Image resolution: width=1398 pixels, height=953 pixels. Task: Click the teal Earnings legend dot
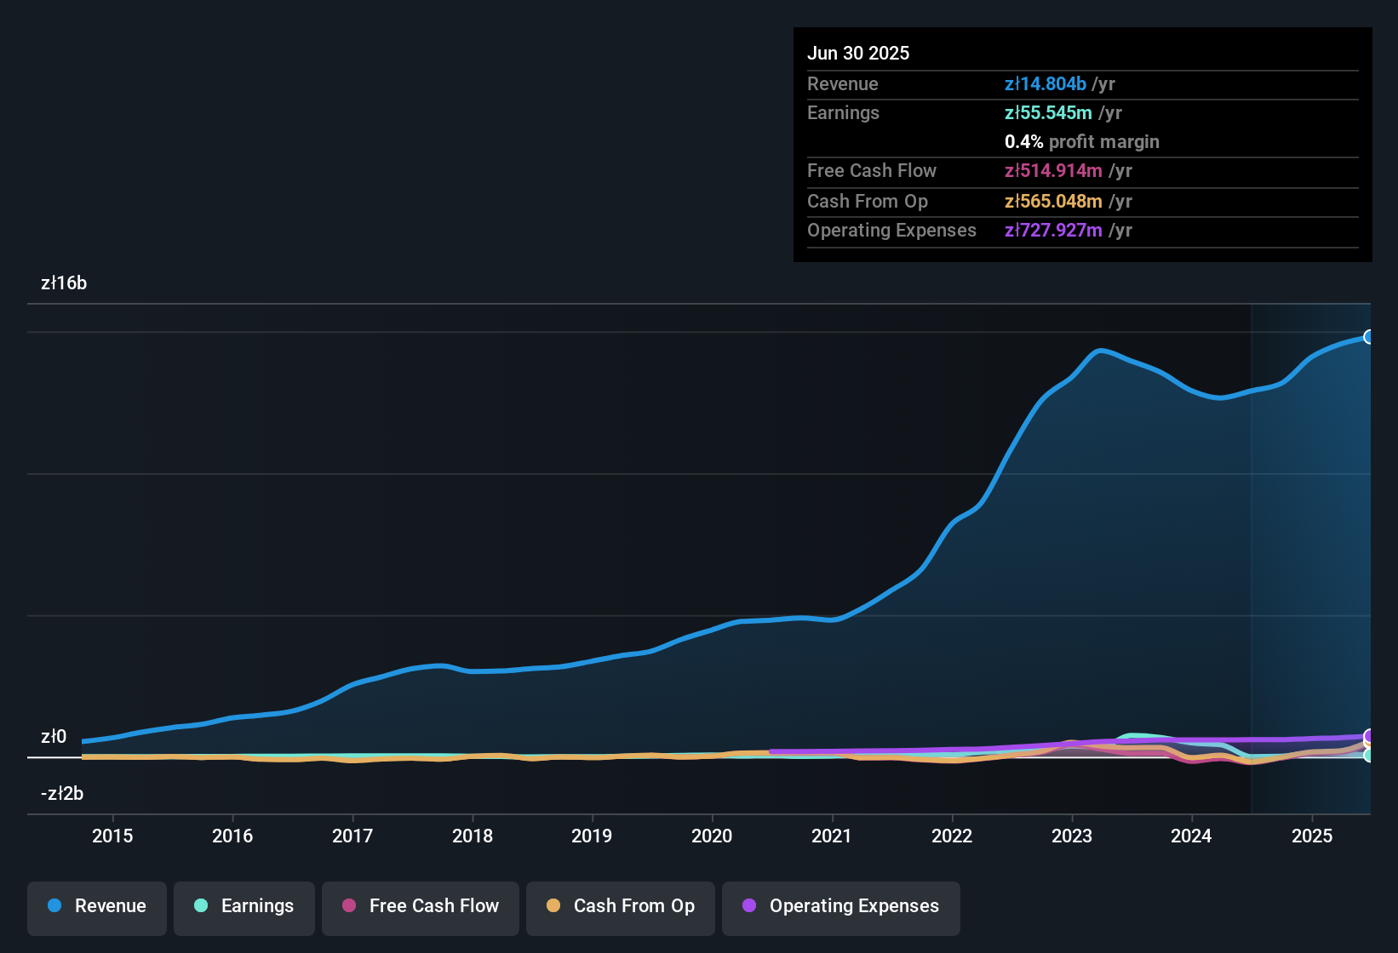point(200,906)
